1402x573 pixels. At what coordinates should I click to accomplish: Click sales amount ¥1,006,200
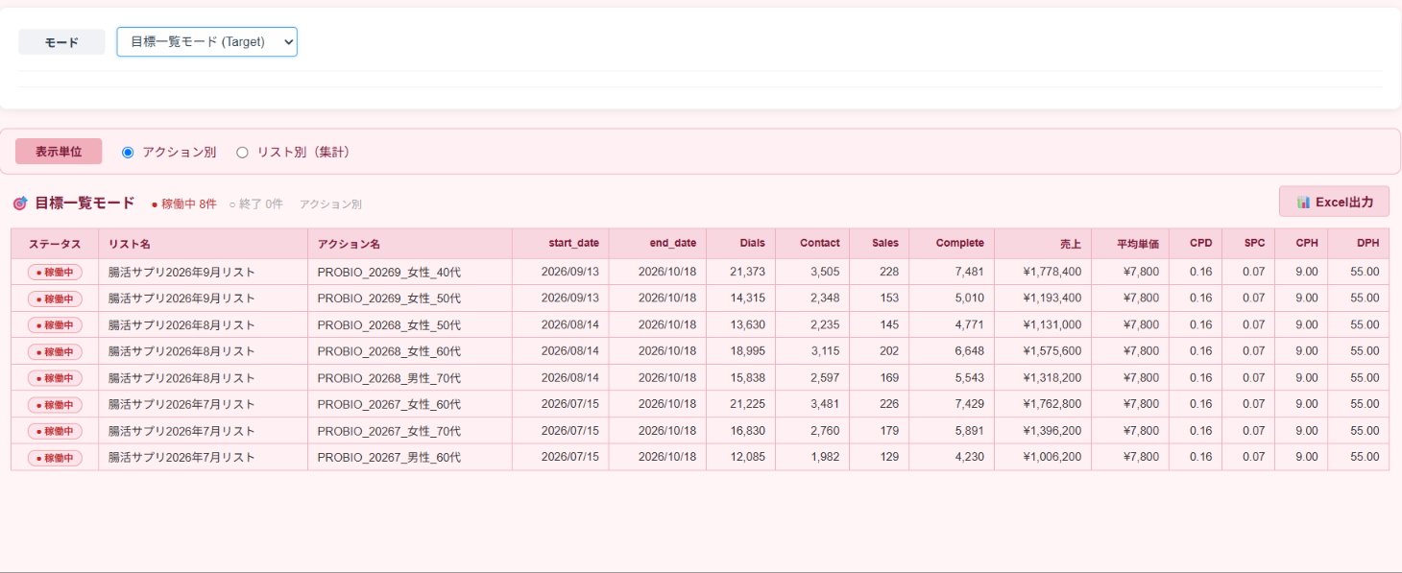click(x=1052, y=457)
